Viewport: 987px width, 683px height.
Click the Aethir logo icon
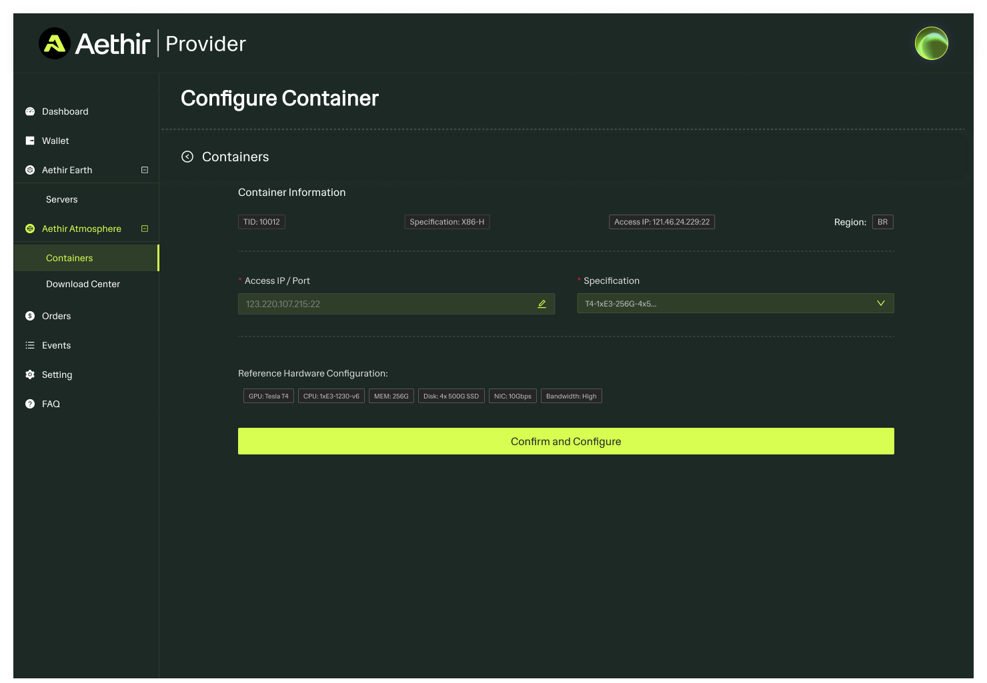click(55, 44)
